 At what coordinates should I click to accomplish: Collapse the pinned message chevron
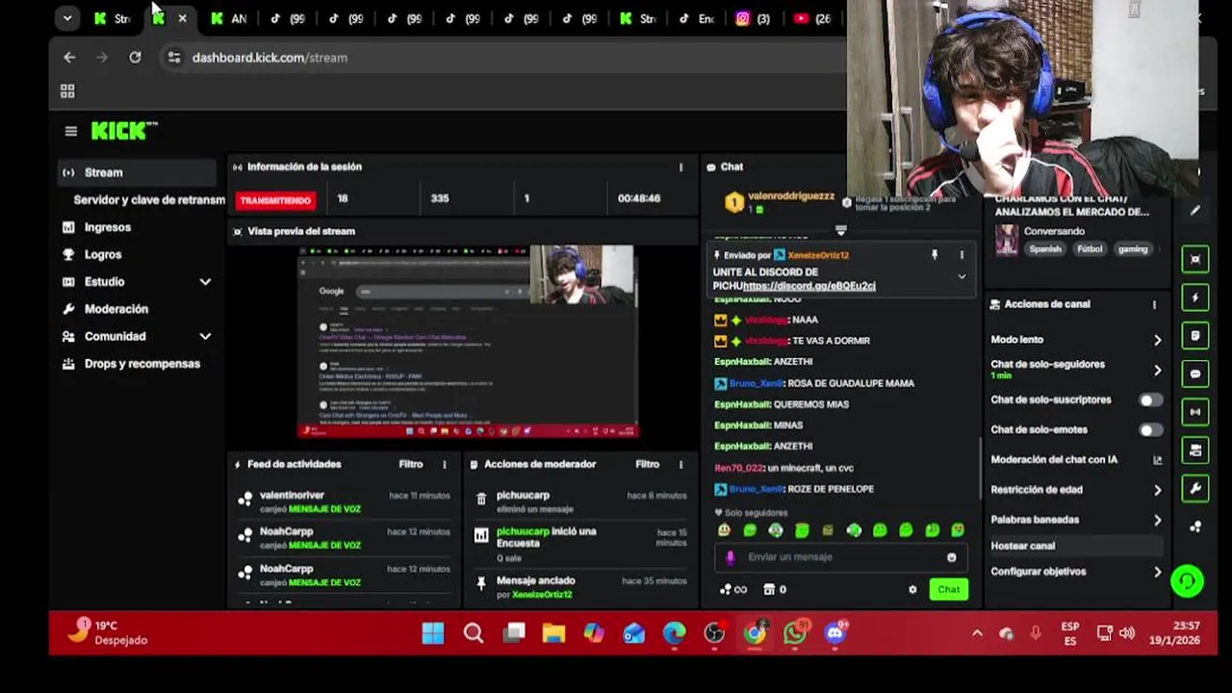click(x=962, y=276)
